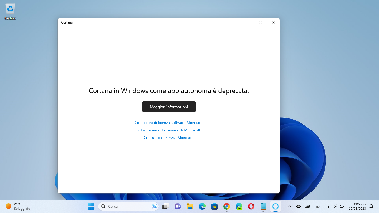Open the Notepad app in taskbar

263,206
